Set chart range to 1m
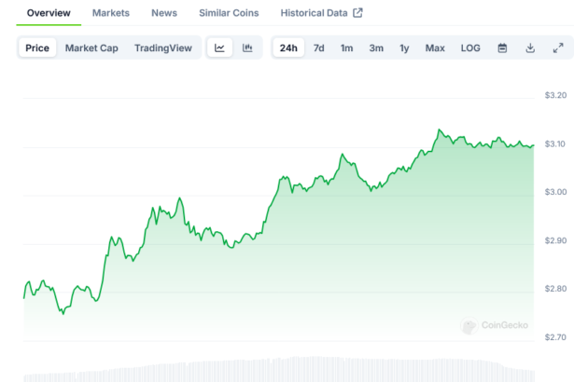574x382 pixels. [x=346, y=48]
